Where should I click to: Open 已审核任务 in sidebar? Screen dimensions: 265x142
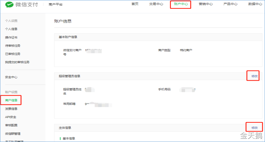13,54
